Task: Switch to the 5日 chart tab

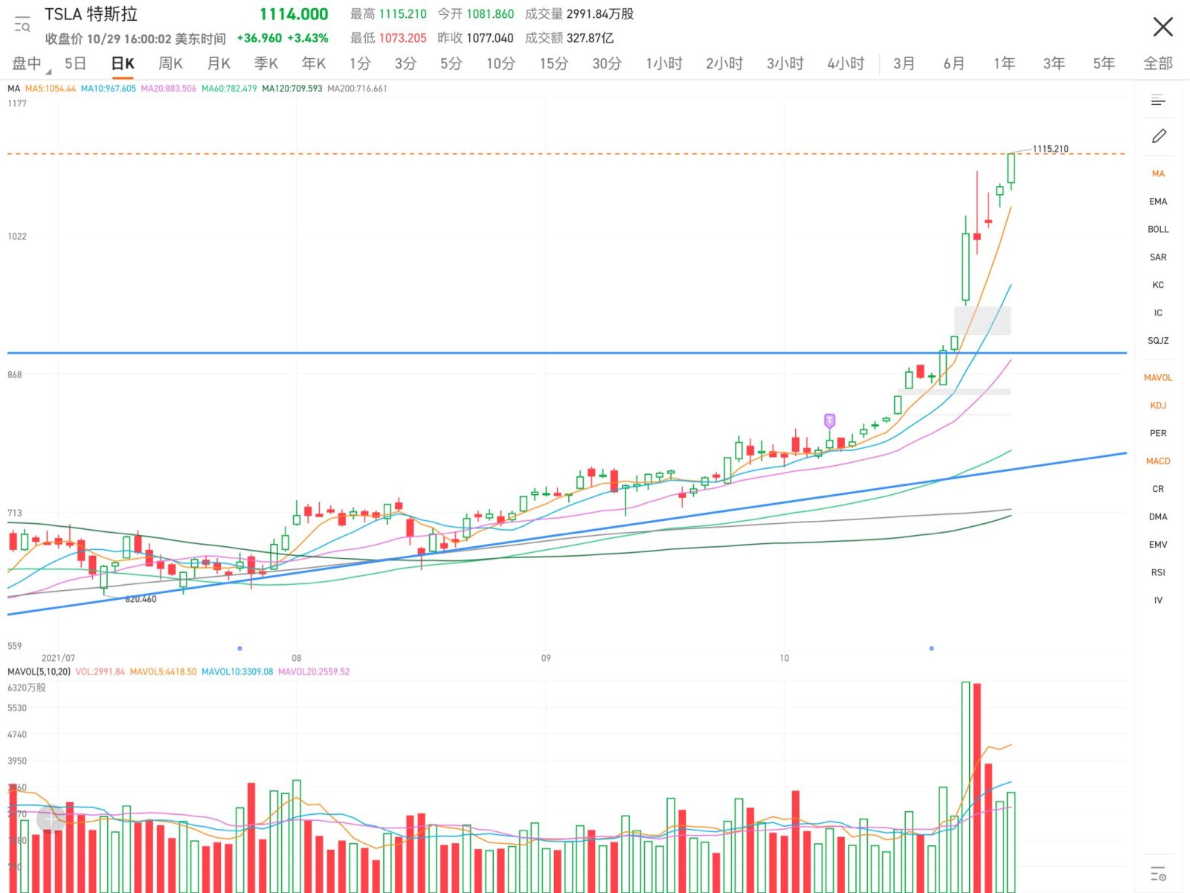Action: (75, 64)
